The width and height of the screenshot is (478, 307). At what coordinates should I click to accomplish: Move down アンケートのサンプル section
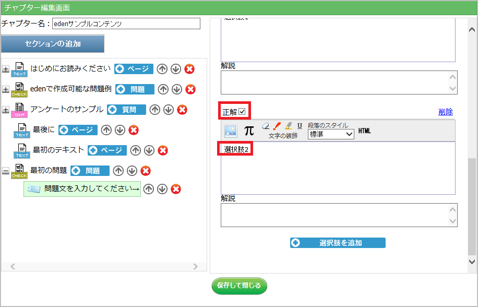tap(169, 110)
